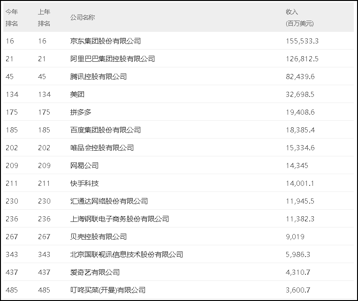Select company 百度集团股份有限公司

click(x=106, y=130)
